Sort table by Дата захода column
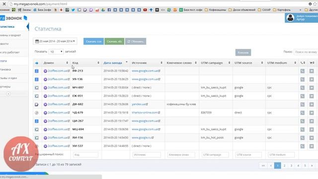This screenshot has height=179, width=318. (x=116, y=63)
